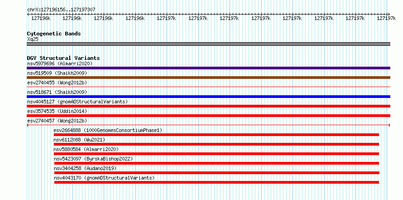Click the nsv518671 (Shaikh2009) label

click(57, 92)
